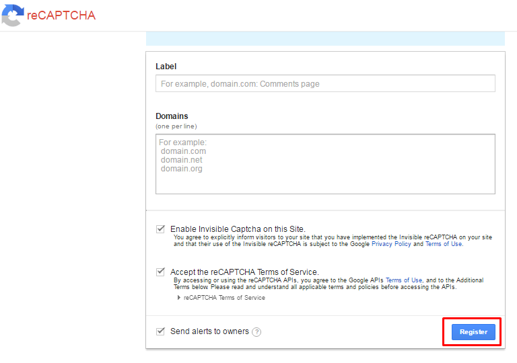Untick Enable Invisible Captcha on this Site checkbox
The image size is (517, 363).
point(161,229)
